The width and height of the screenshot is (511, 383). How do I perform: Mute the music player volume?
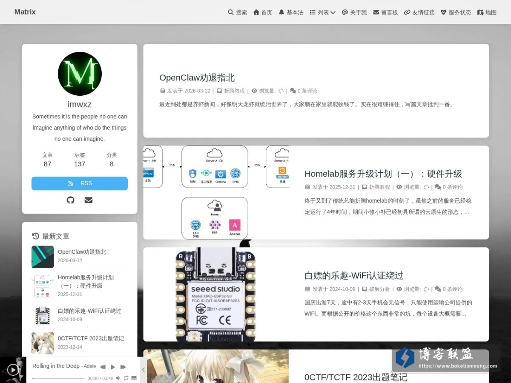[x=118, y=378]
